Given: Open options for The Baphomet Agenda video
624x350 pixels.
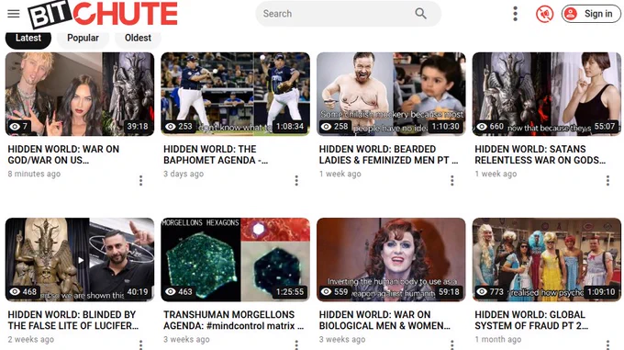Looking at the screenshot, I should click(x=296, y=181).
